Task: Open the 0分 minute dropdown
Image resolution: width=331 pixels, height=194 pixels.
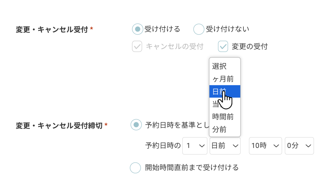Action: tap(299, 146)
